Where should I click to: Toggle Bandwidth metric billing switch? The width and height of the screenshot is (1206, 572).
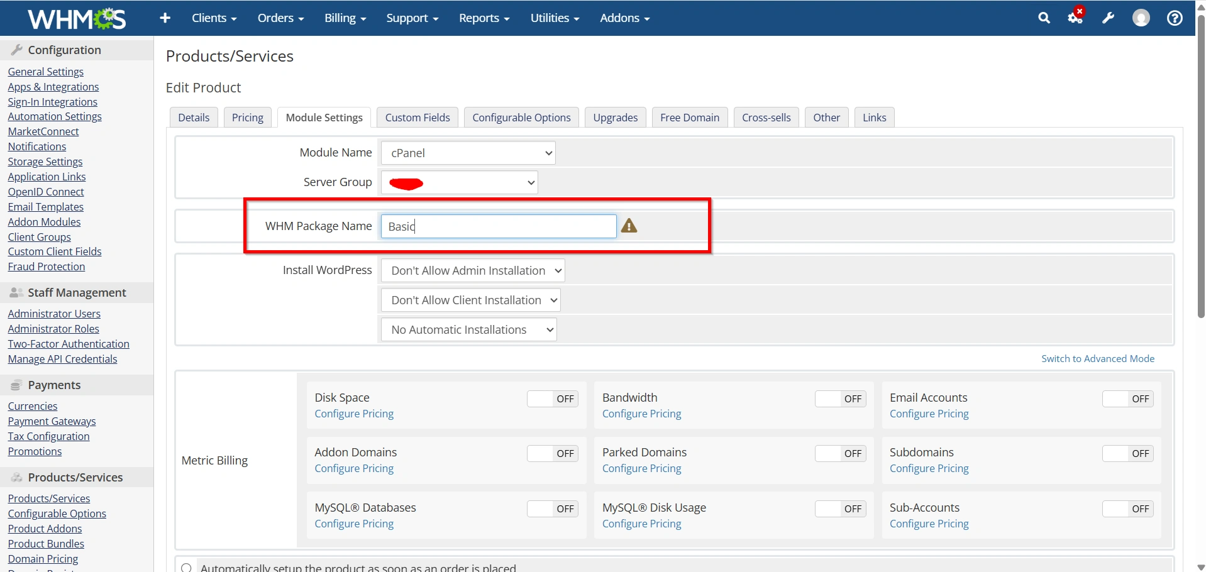(840, 399)
